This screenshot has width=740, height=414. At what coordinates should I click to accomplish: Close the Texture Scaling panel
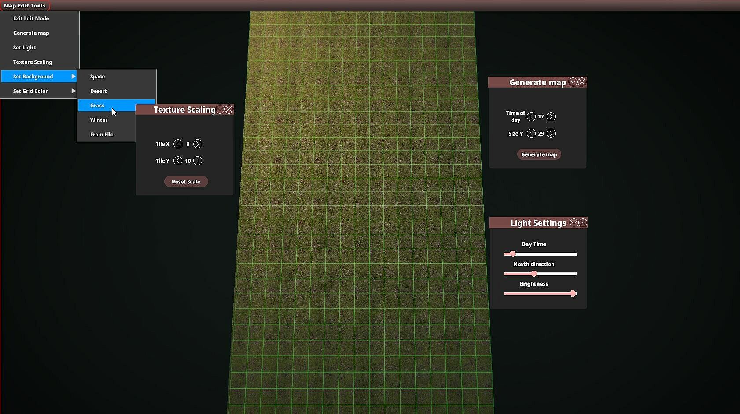(x=229, y=109)
